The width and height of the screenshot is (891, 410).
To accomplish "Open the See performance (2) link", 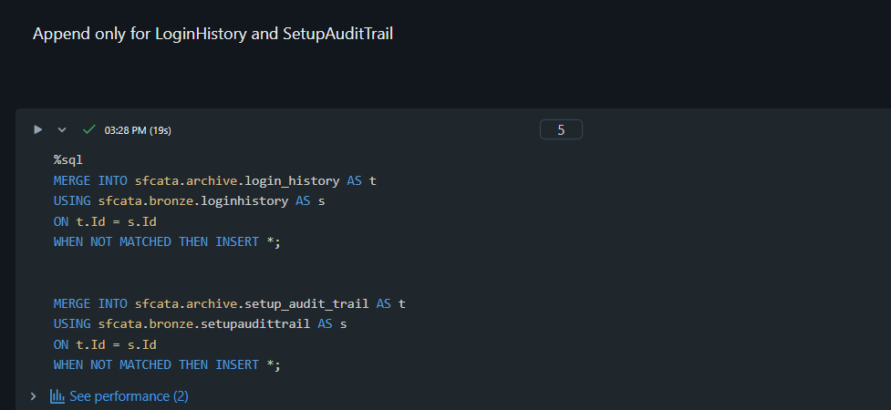I will click(129, 396).
